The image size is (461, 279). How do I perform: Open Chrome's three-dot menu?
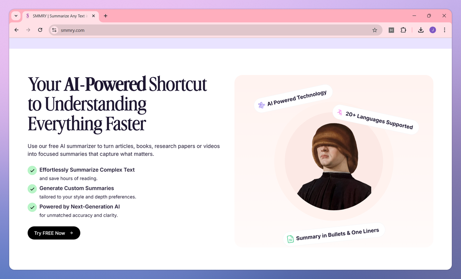point(444,30)
